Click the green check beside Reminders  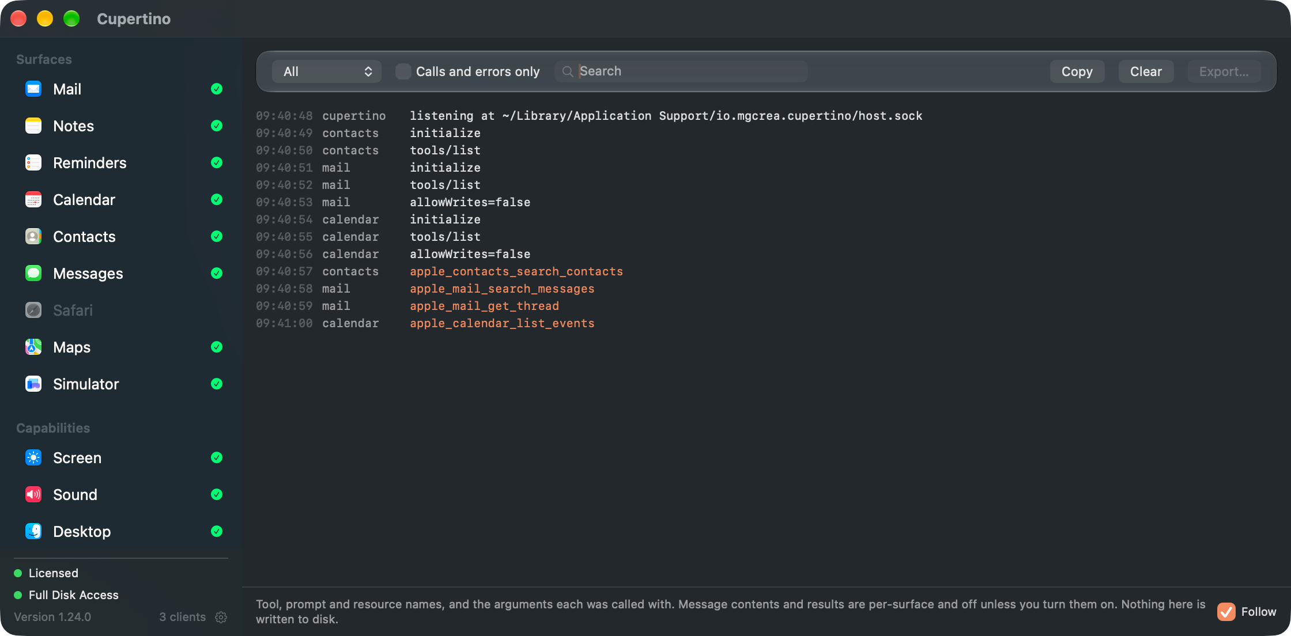(x=217, y=162)
